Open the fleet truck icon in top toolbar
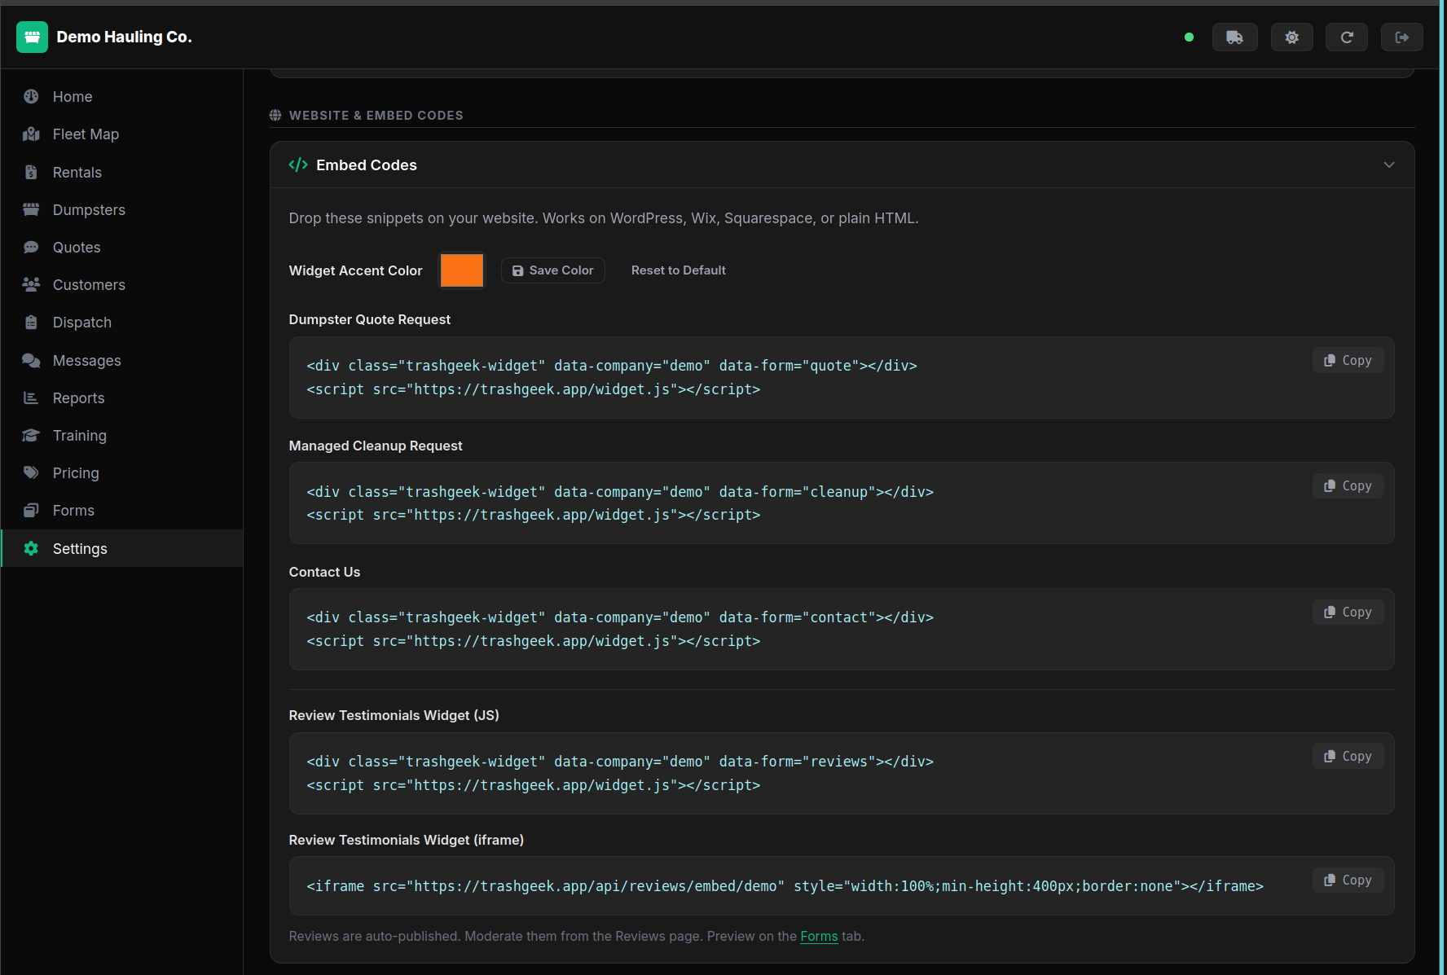 (1234, 37)
